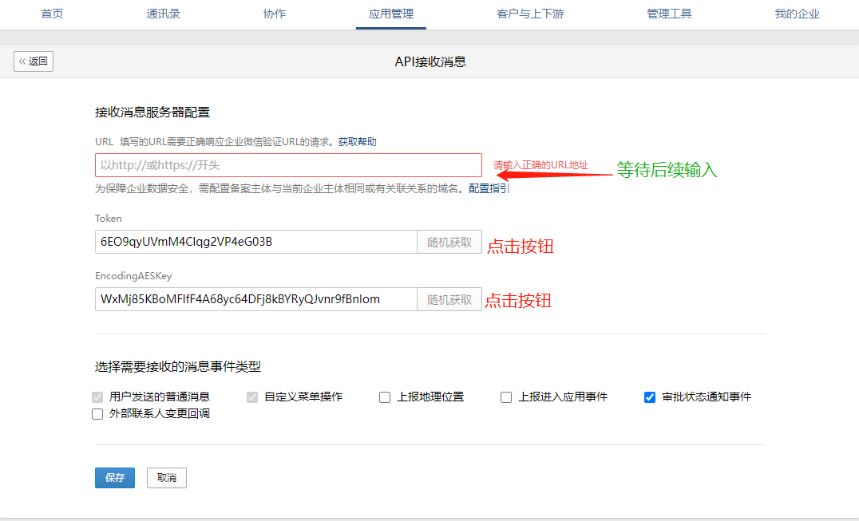Click the API接收消息 page title
The image size is (859, 521).
point(430,62)
